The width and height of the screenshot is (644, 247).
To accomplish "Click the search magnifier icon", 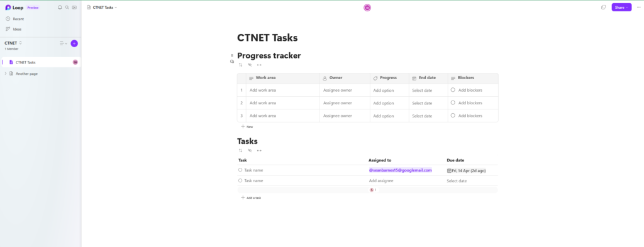I will (x=67, y=8).
